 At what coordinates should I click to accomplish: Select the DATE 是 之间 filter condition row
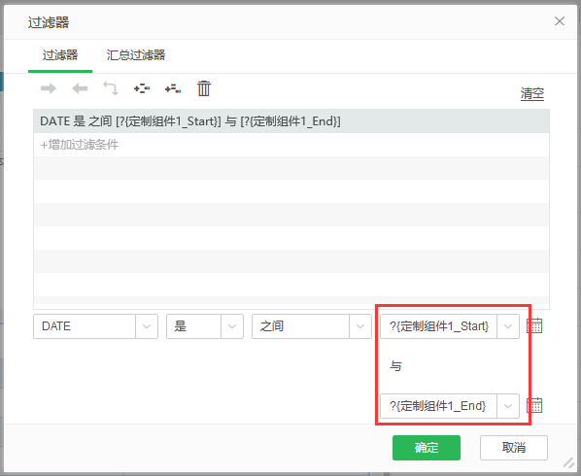point(291,121)
